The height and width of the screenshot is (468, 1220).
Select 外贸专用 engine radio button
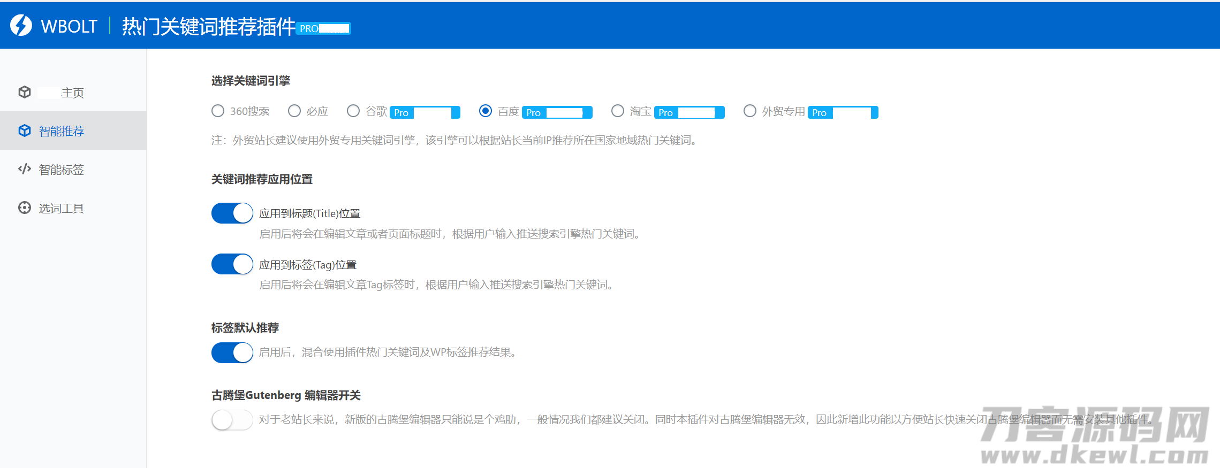(x=750, y=111)
